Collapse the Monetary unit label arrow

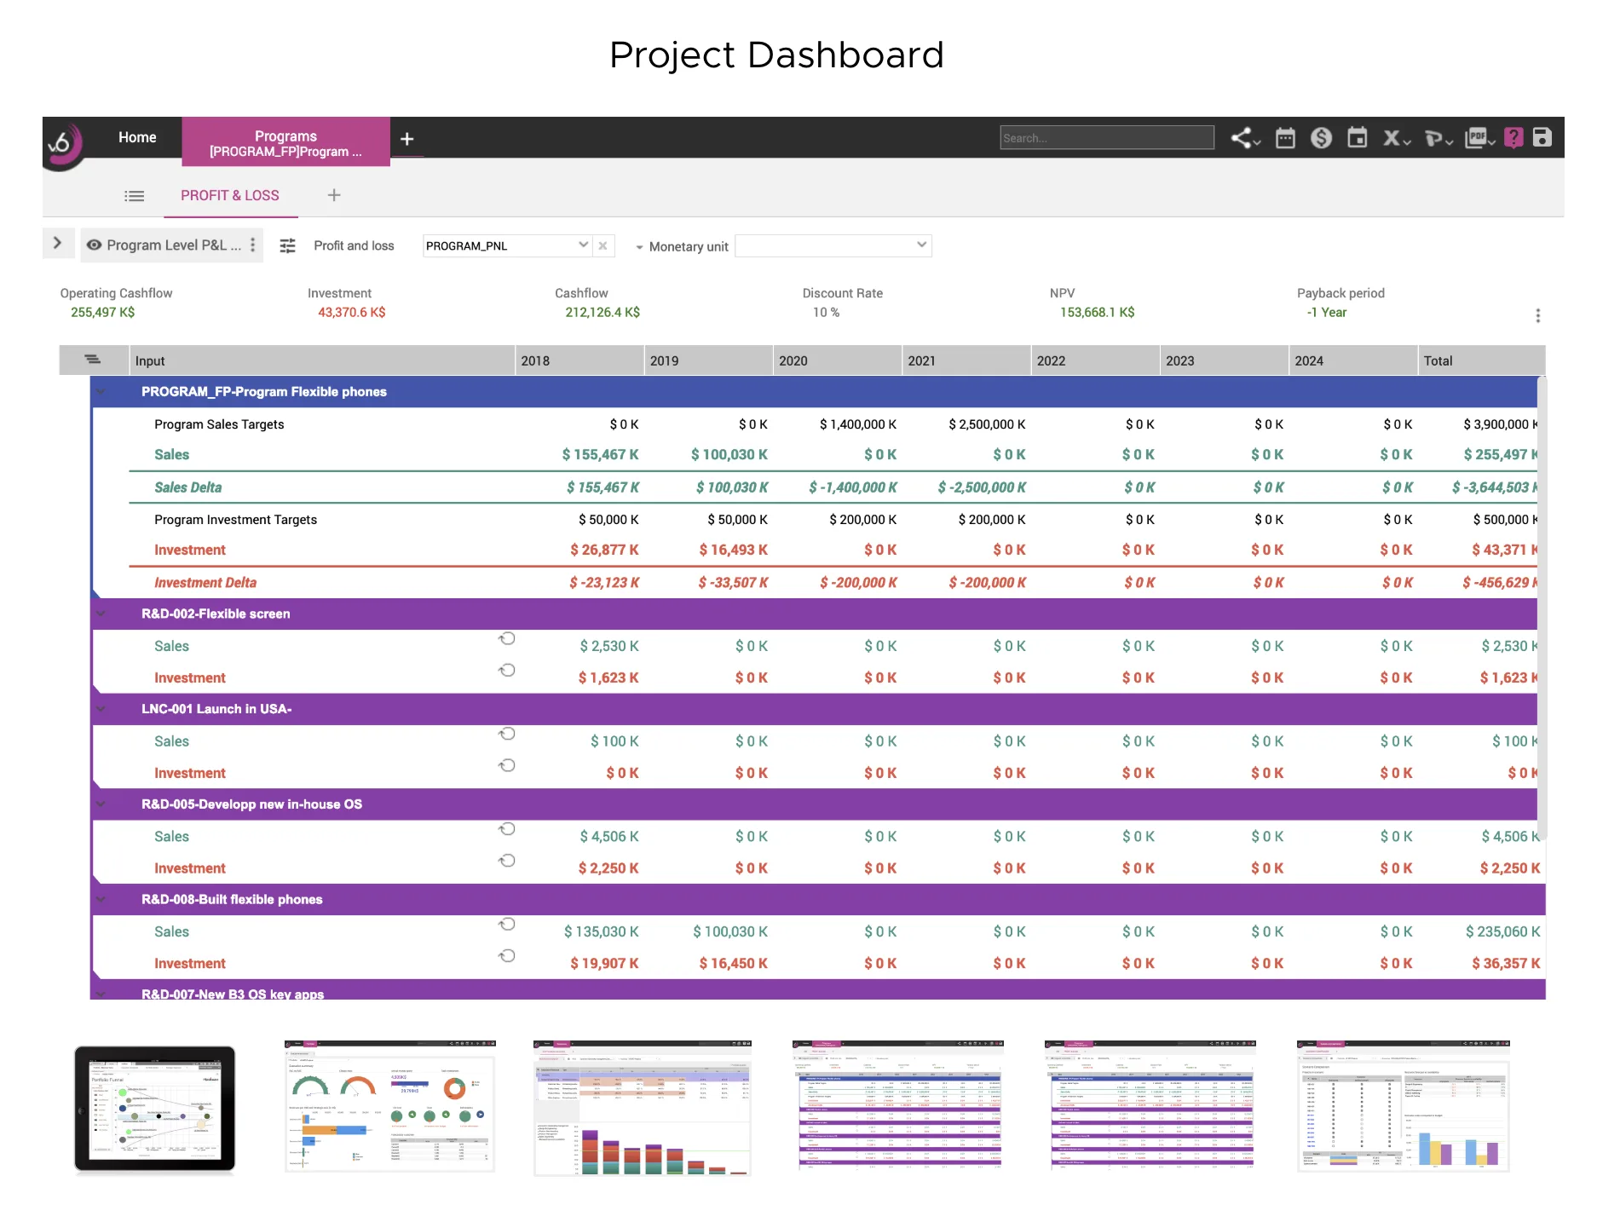point(639,247)
